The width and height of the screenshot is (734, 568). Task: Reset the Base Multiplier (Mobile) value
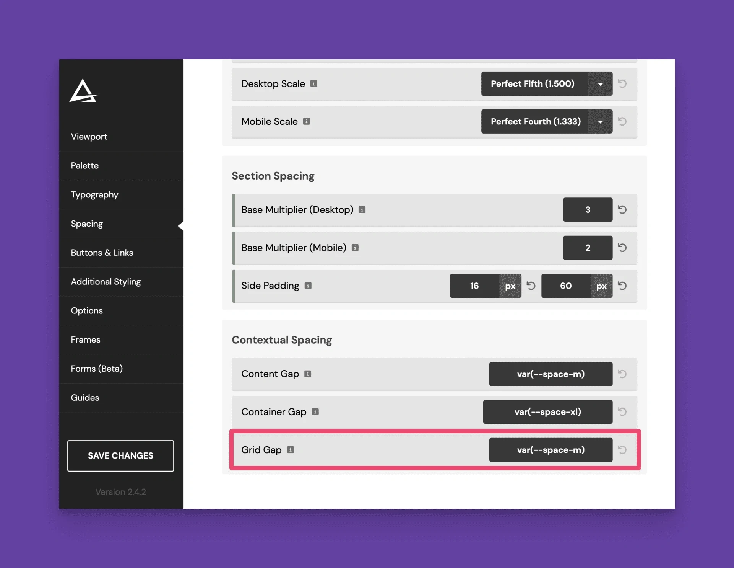point(622,248)
